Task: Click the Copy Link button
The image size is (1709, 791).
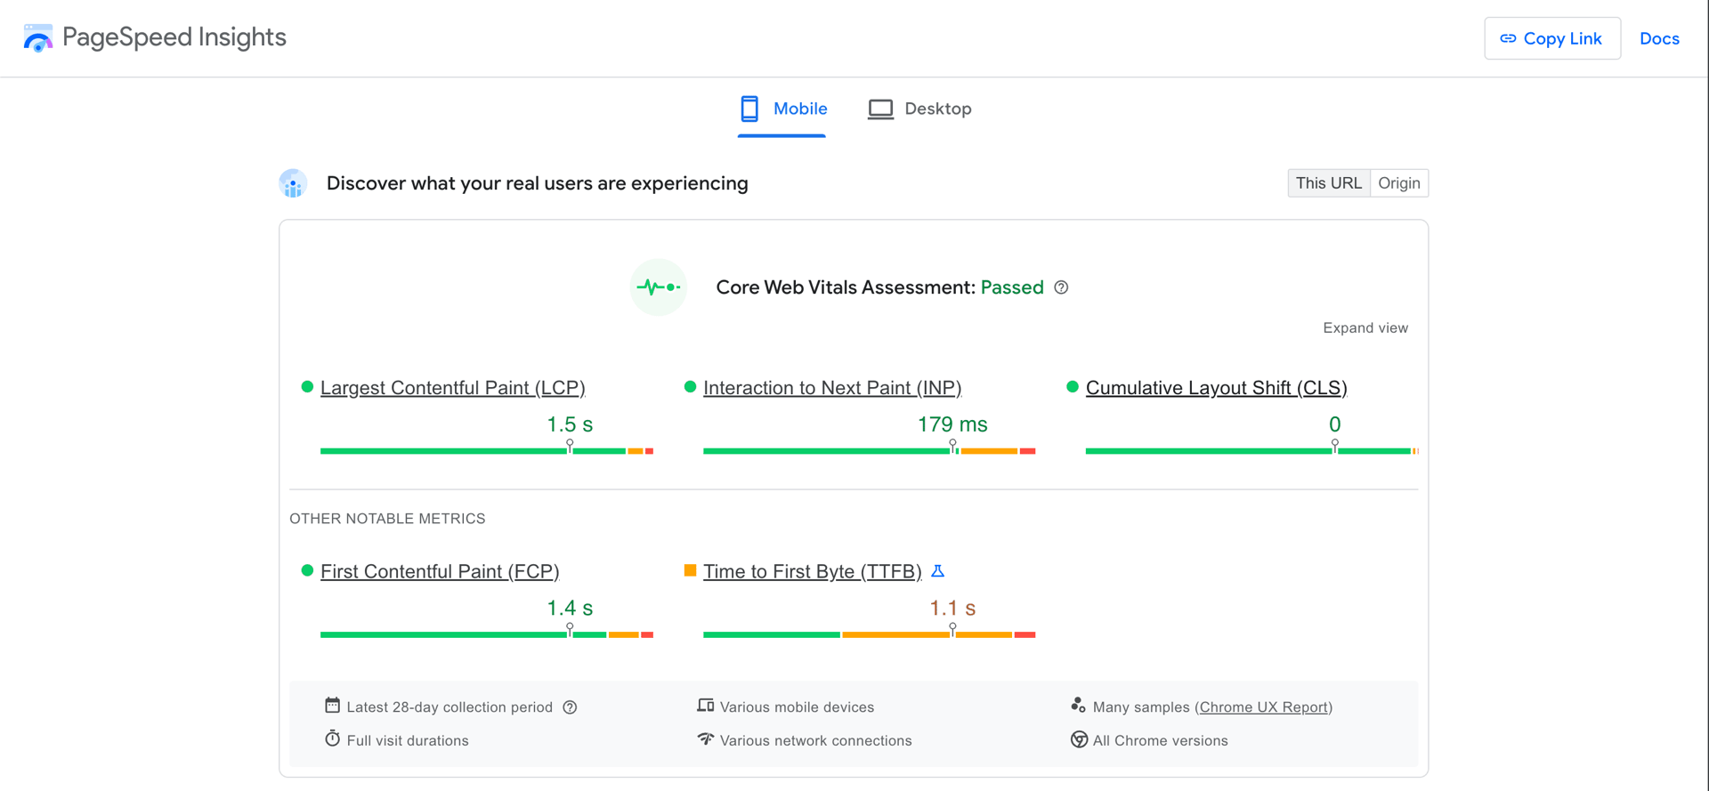Action: click(1551, 38)
